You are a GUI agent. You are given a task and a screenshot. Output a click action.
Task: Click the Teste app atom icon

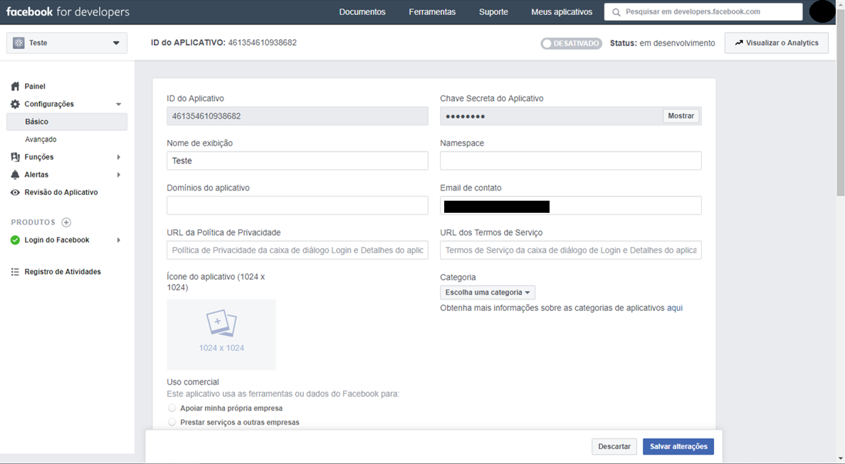pos(19,43)
